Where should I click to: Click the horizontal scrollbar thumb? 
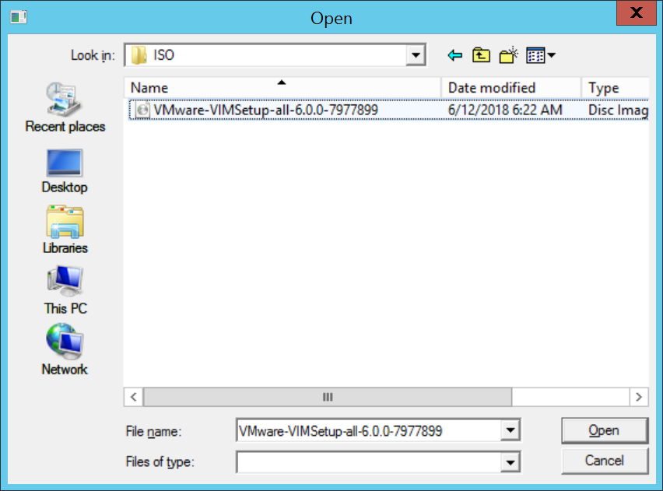coord(328,397)
